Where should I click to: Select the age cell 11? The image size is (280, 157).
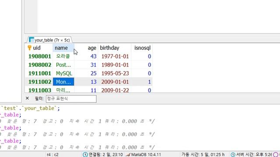coord(86,90)
